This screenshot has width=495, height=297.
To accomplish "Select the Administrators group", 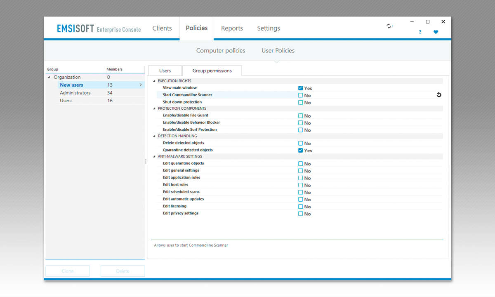I will (75, 93).
